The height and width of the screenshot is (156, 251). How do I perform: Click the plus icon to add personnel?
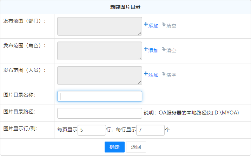[146, 74]
